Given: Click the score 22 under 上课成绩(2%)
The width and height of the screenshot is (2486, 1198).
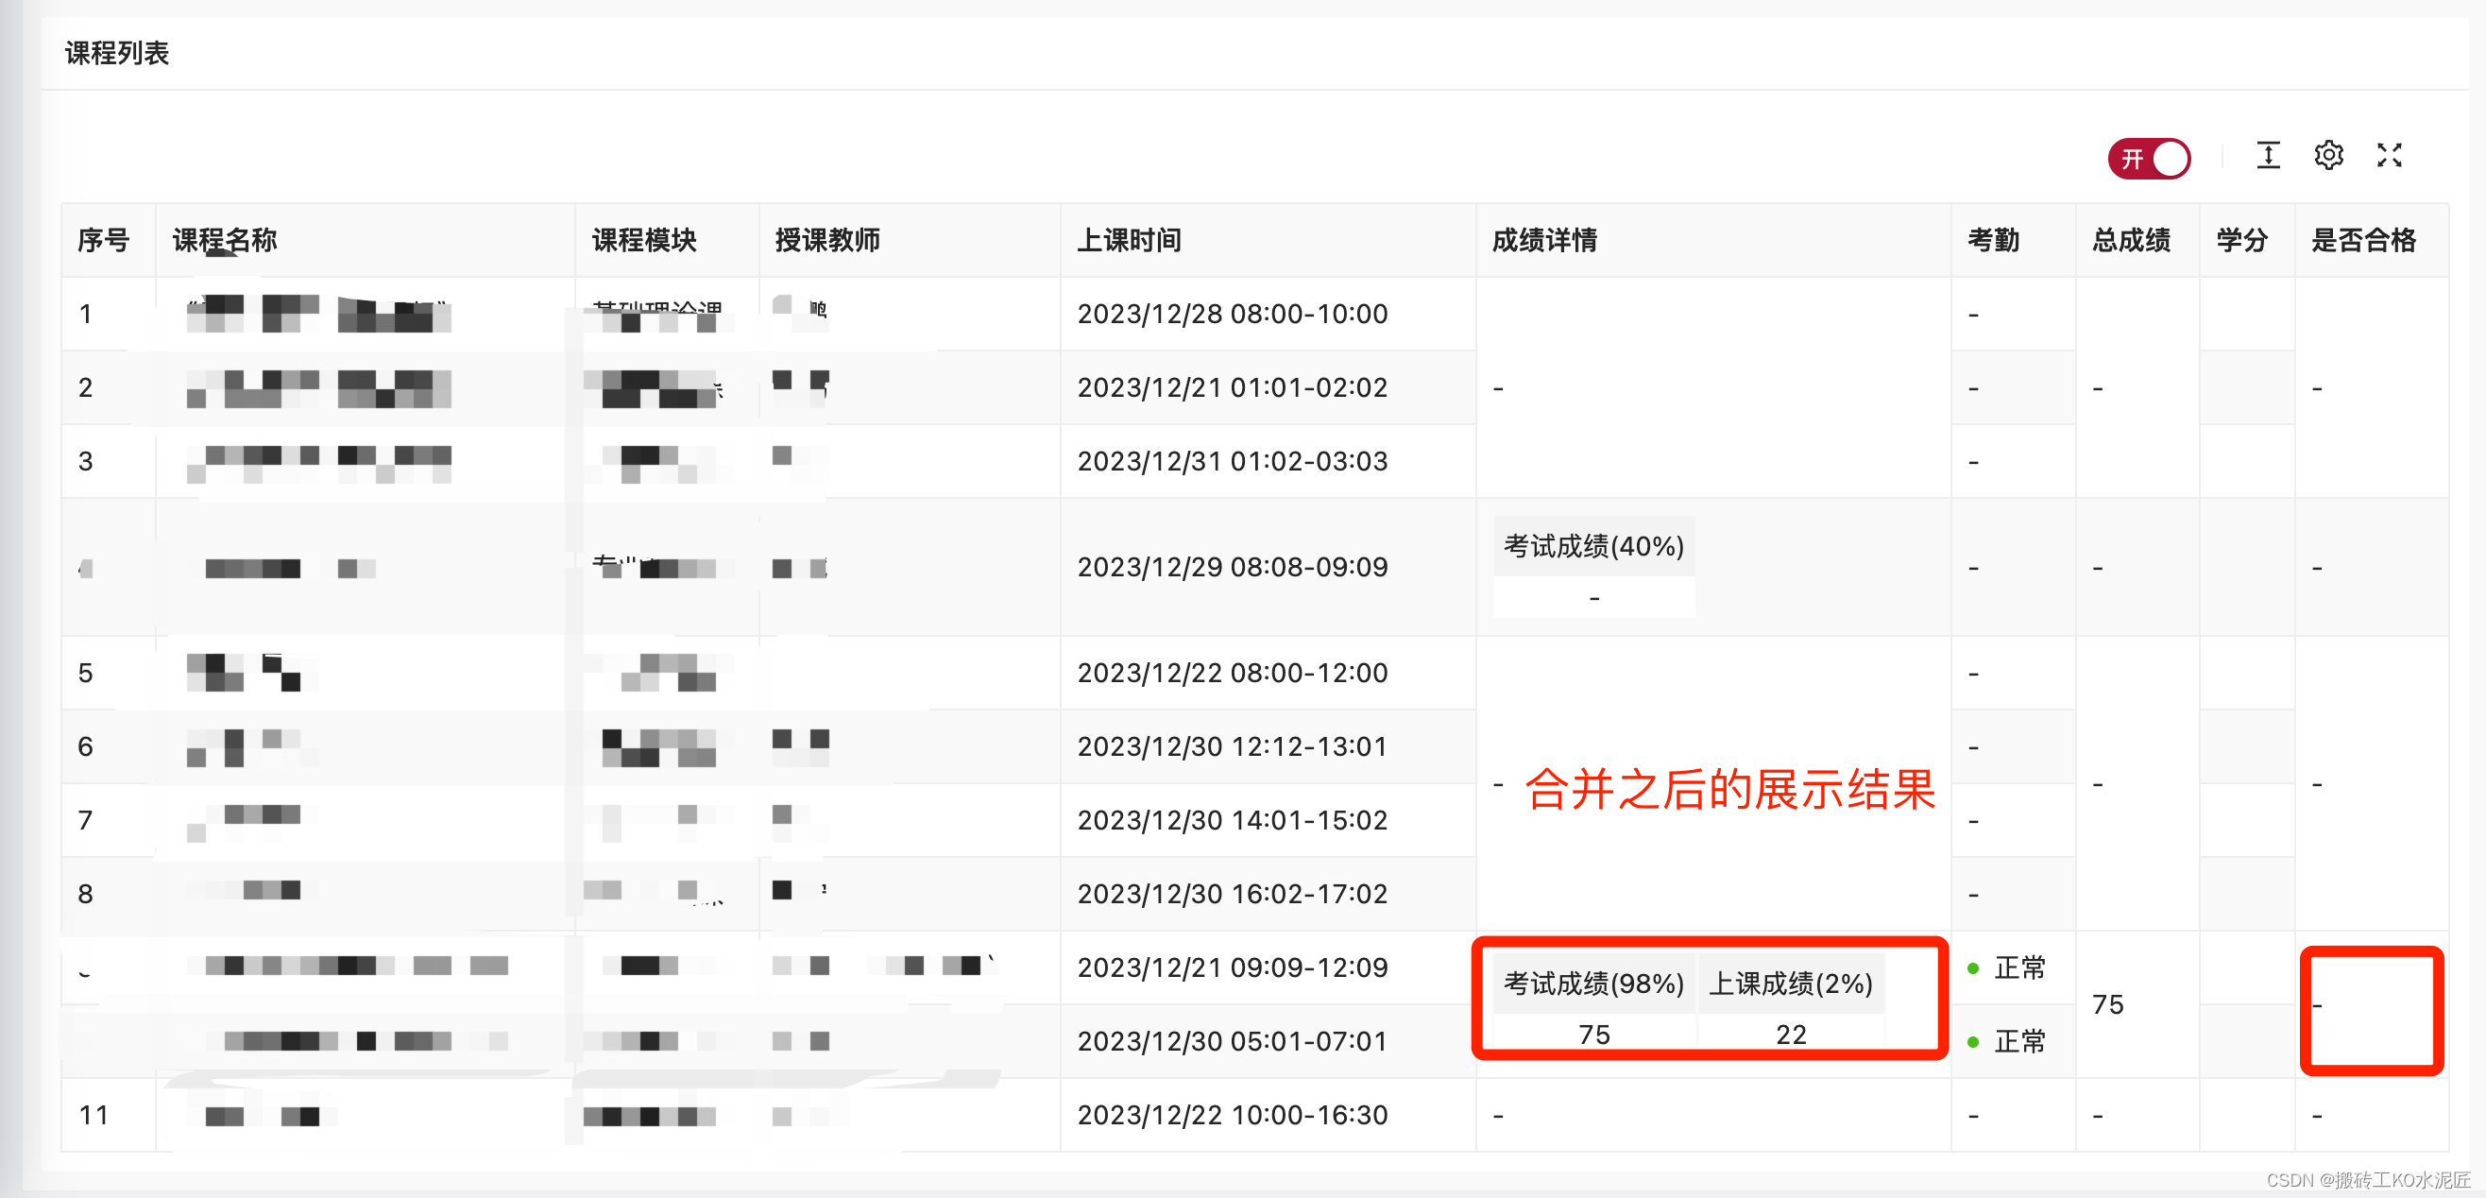Looking at the screenshot, I should (1791, 1035).
